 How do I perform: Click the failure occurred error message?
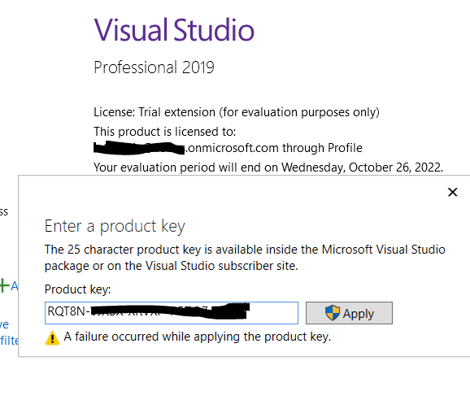click(198, 337)
